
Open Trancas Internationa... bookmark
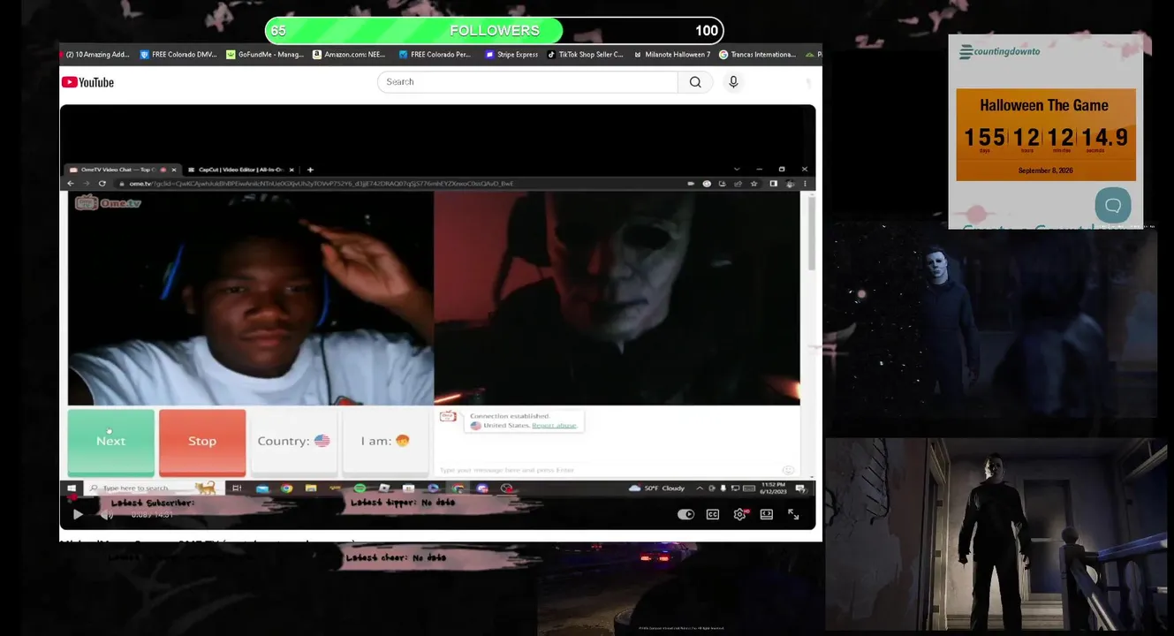click(x=758, y=55)
